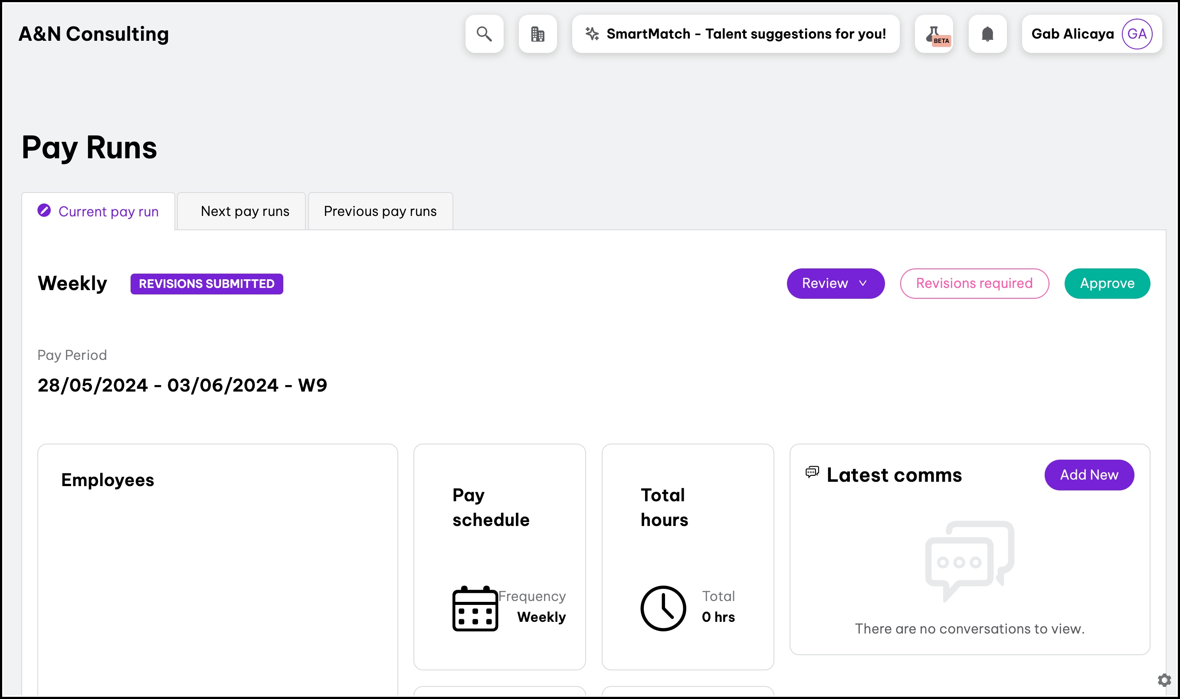Click the Latest comms chat icon
Viewport: 1180px width, 699px height.
pos(812,472)
